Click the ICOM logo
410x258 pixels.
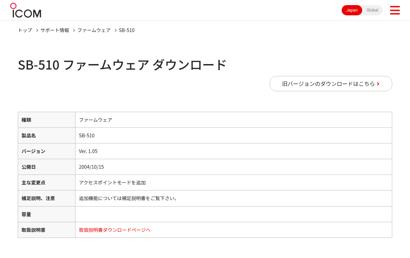click(x=26, y=10)
